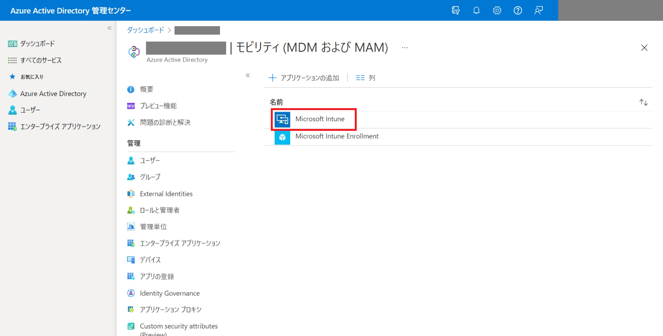Viewport: 663px width, 336px height.
Task: Click the Identity Governance icon
Action: click(x=131, y=293)
